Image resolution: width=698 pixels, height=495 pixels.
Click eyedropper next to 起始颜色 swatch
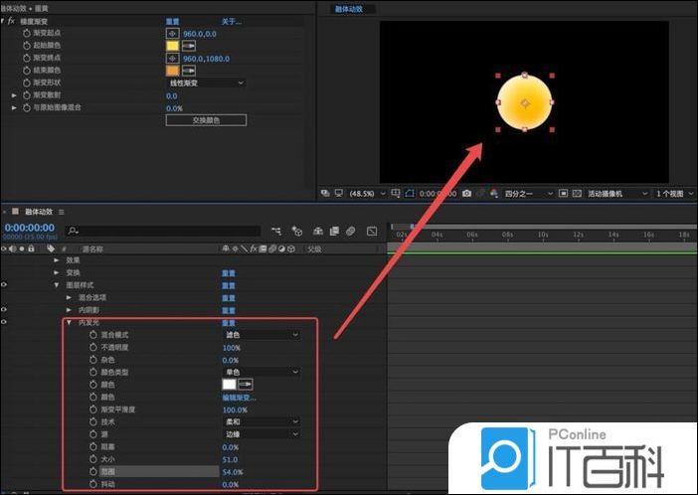point(188,46)
